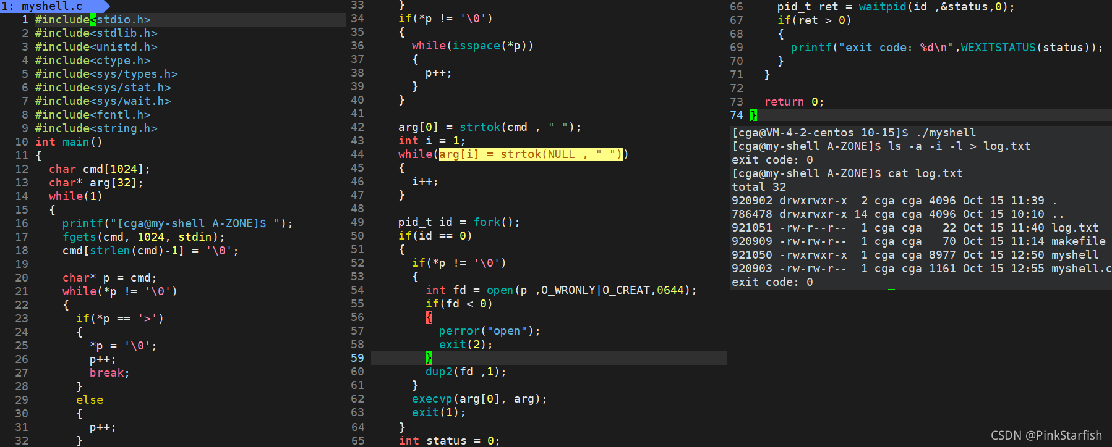Click the 'int i = 1;' line
1112x447 pixels.
(432, 141)
